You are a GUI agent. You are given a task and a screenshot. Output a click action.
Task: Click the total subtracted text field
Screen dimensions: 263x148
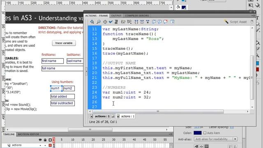62,103
